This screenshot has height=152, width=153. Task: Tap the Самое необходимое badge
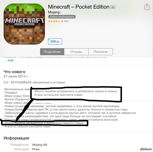coord(62,17)
